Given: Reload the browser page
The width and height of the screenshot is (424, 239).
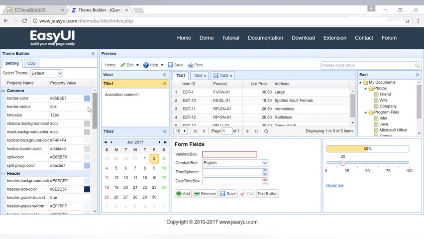Looking at the screenshot, I should (x=24, y=21).
